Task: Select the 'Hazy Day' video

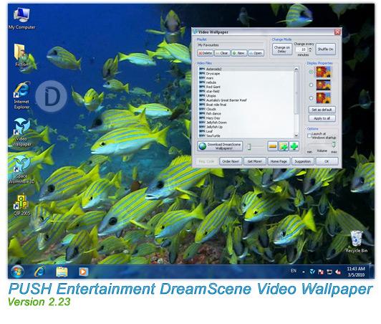Action: pyautogui.click(x=246, y=118)
